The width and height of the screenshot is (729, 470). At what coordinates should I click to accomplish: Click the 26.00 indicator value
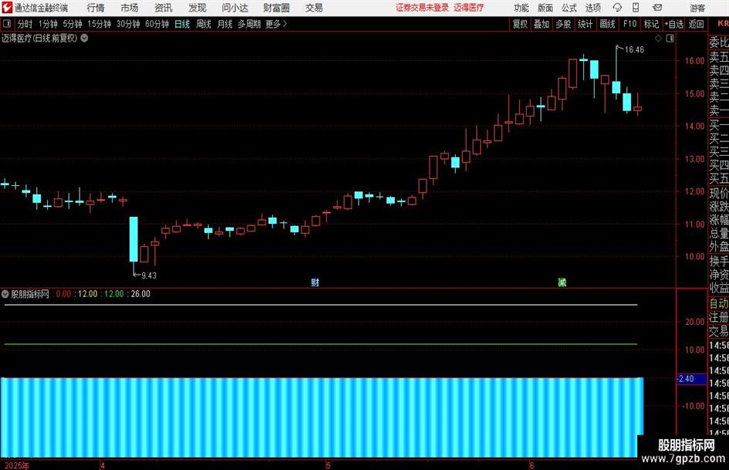tap(140, 293)
